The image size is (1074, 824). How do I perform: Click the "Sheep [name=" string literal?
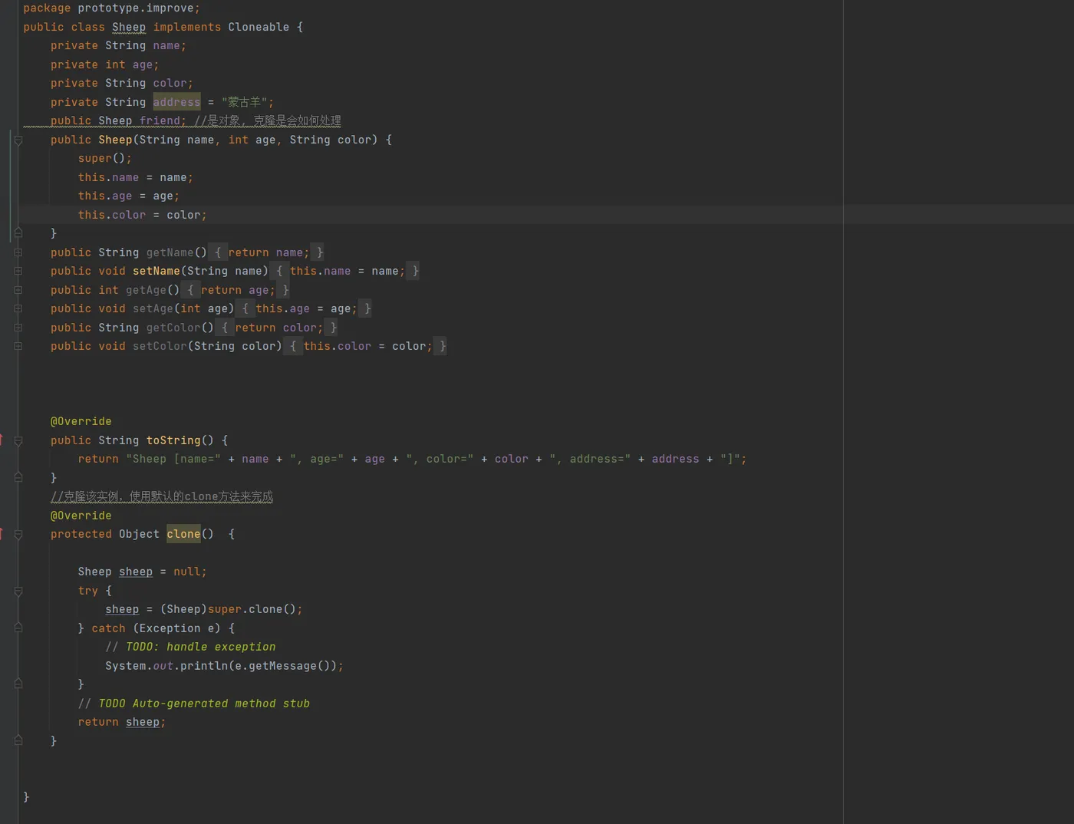(173, 459)
